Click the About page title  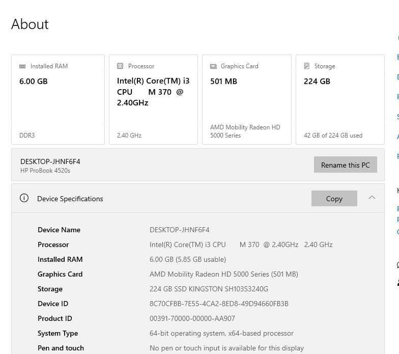point(30,24)
